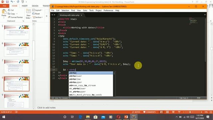Open the Preferences menu in Sublime
Screen dimensions: 213x120
pyautogui.click(x=108, y=10)
